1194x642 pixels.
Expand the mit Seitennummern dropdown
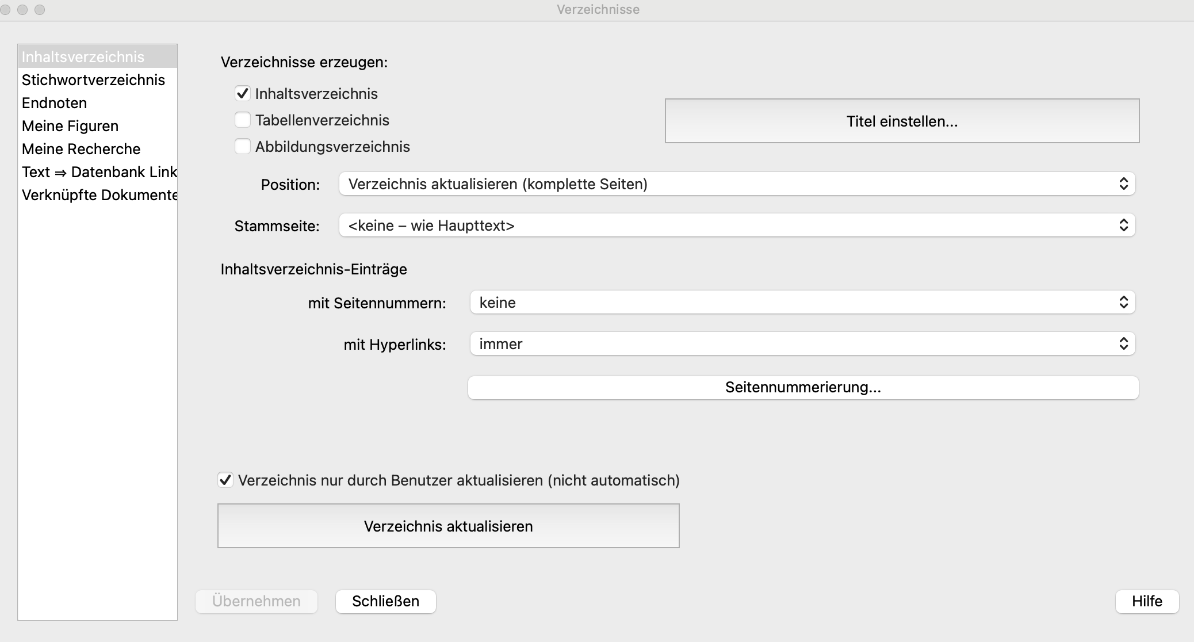point(802,303)
